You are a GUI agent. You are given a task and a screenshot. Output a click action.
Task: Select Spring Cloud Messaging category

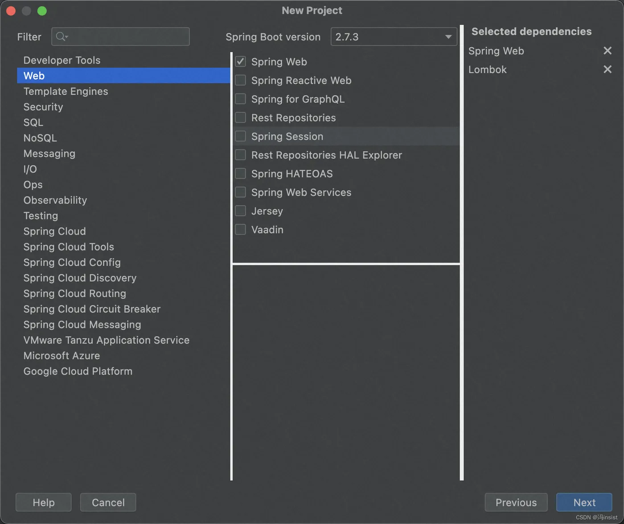[123, 325]
